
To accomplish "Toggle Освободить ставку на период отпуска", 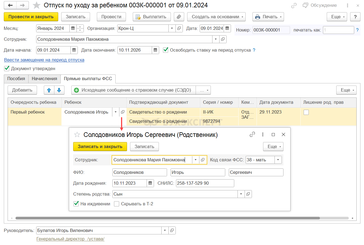I will tap(165, 50).
